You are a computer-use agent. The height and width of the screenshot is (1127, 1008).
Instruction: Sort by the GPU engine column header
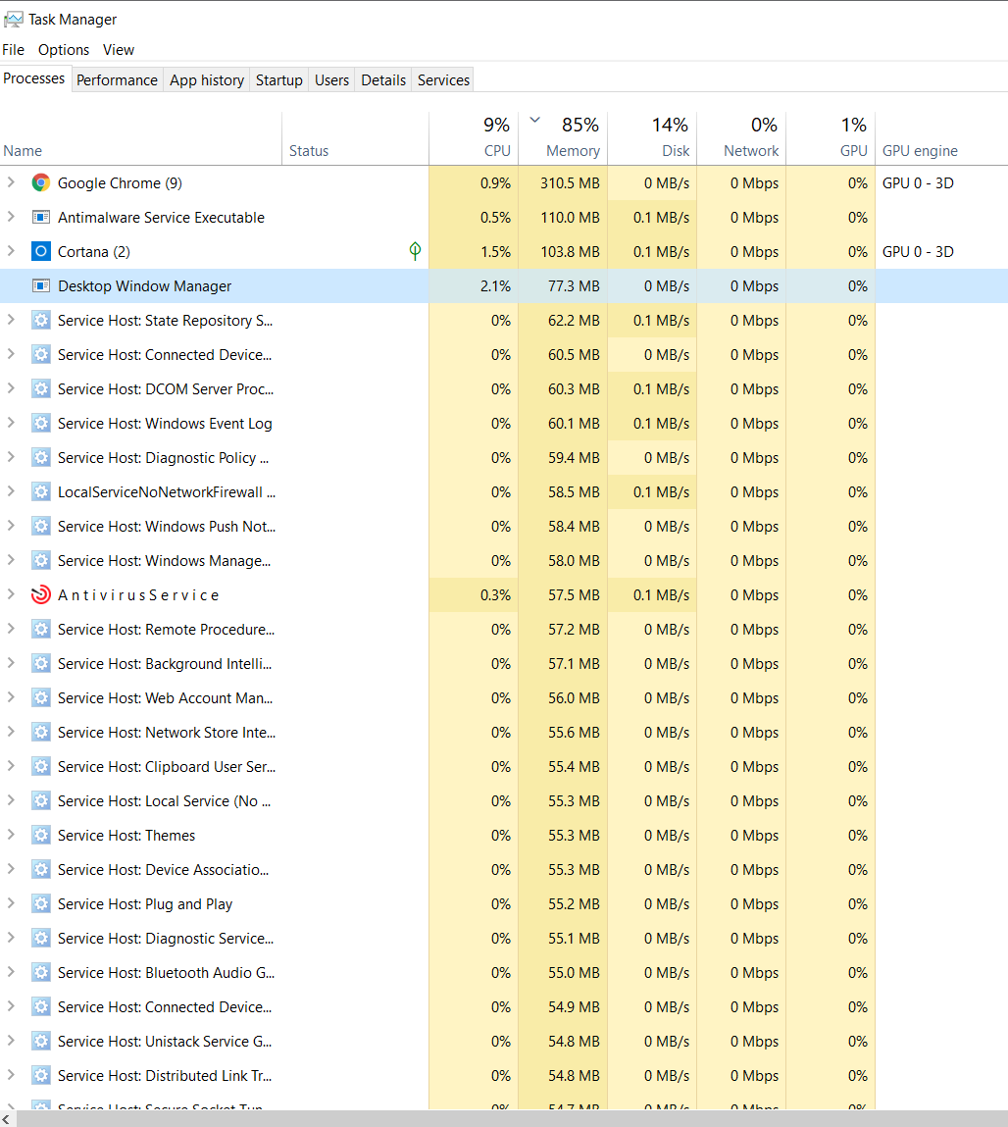[x=941, y=138]
